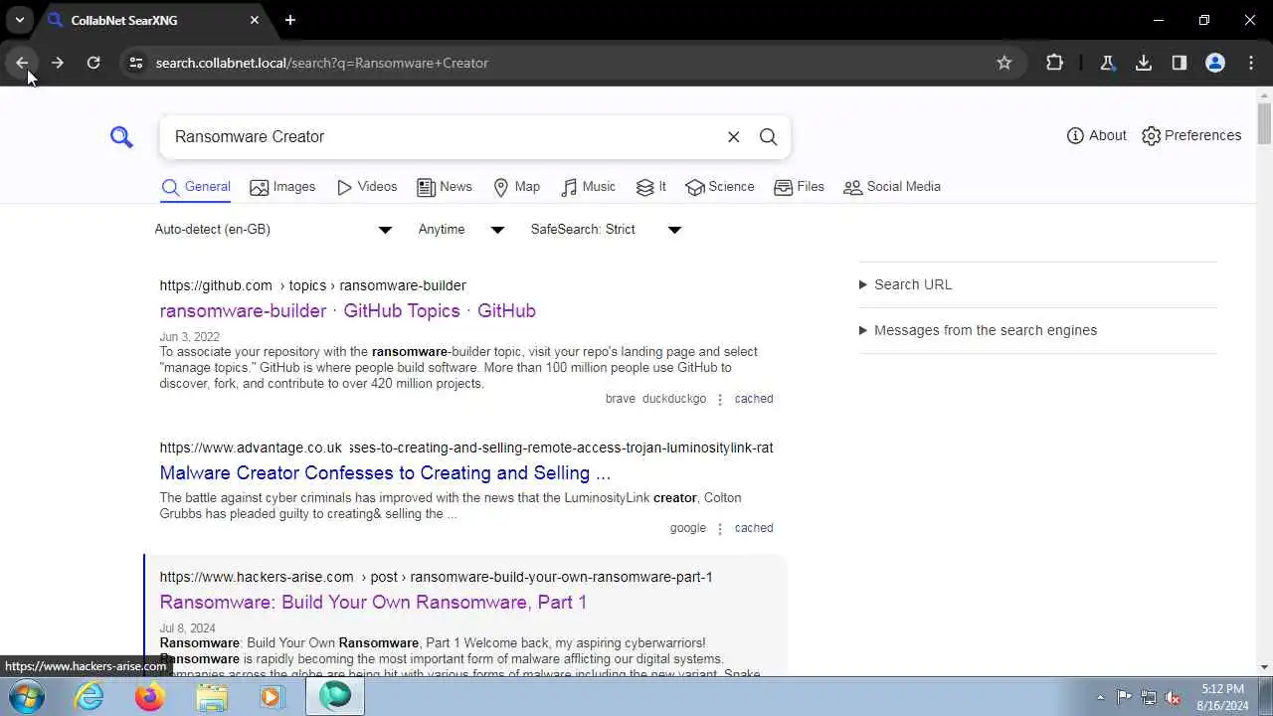Switch to the News category
This screenshot has height=716, width=1273.
[x=445, y=187]
